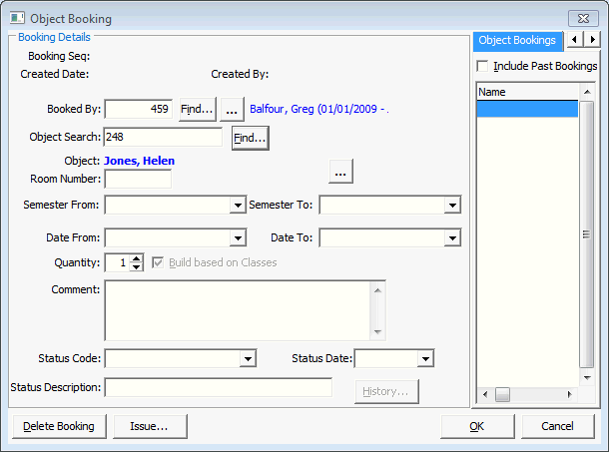Click the Booked By field showing 459
Screen dimensions: 609x452
(x=138, y=109)
